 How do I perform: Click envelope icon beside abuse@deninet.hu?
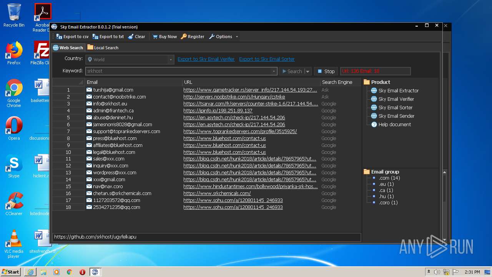click(x=89, y=118)
